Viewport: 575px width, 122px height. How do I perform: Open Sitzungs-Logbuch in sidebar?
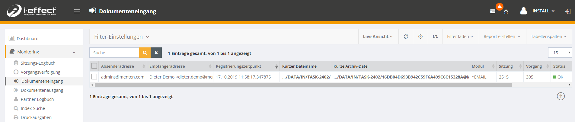coord(38,63)
